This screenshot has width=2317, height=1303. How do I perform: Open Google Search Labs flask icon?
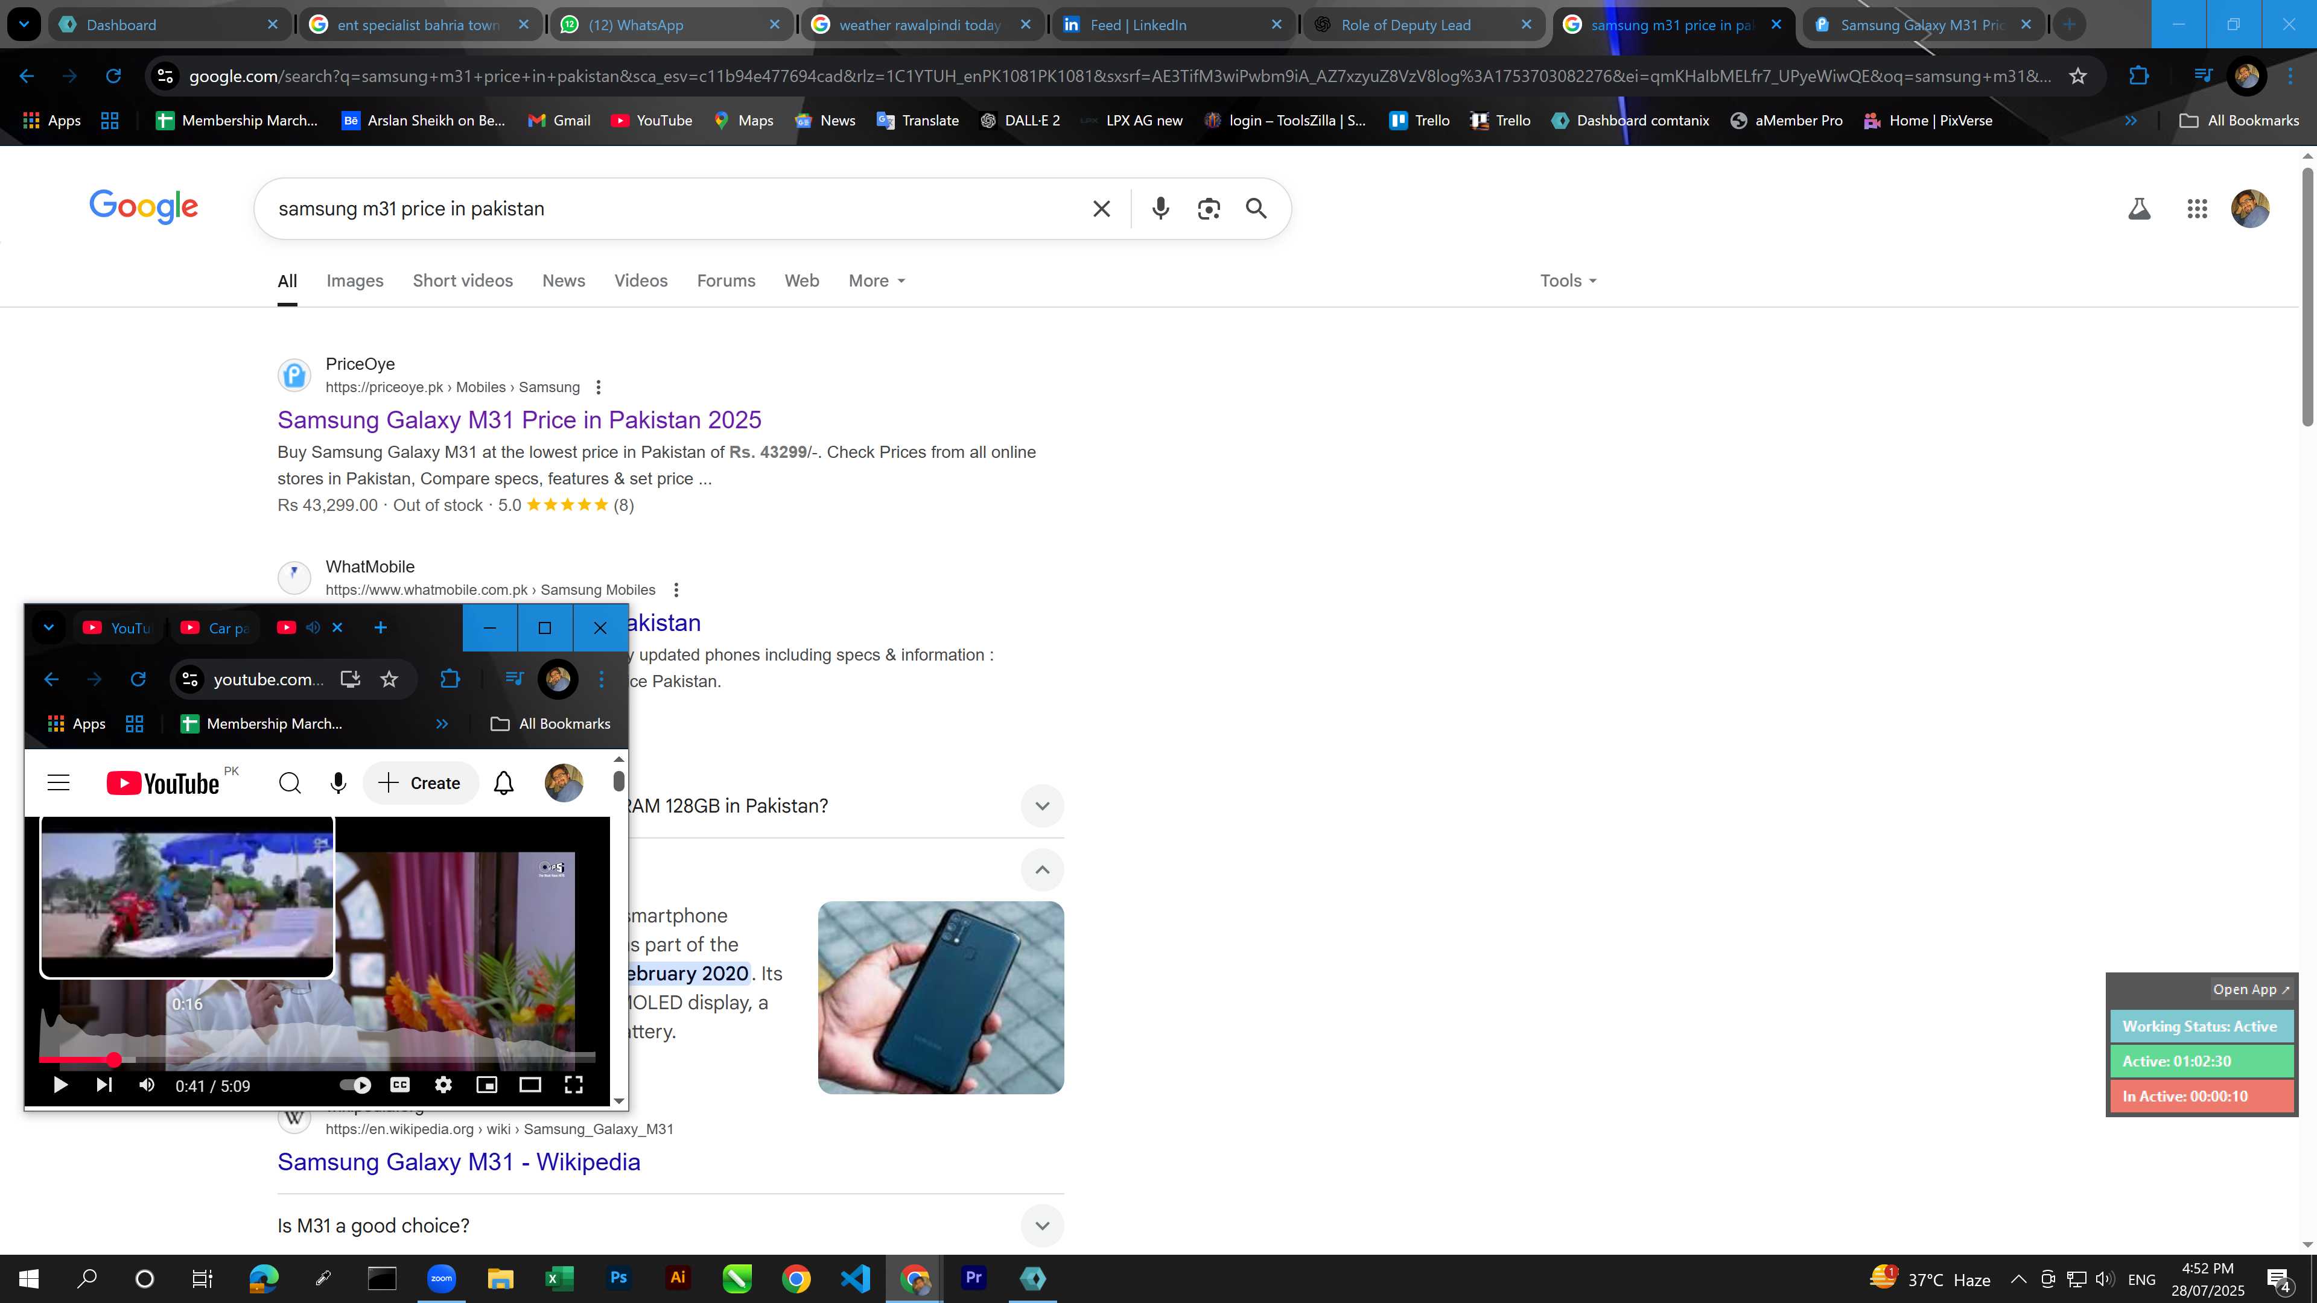click(2139, 209)
